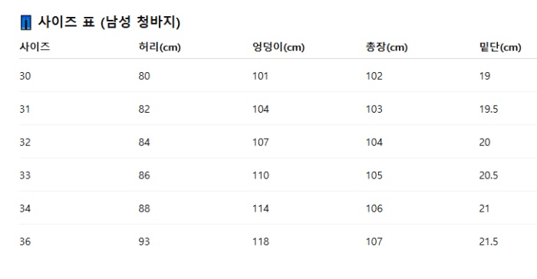This screenshot has height=279, width=537.
Task: Select the 허리(cm) column header
Action: tap(160, 47)
